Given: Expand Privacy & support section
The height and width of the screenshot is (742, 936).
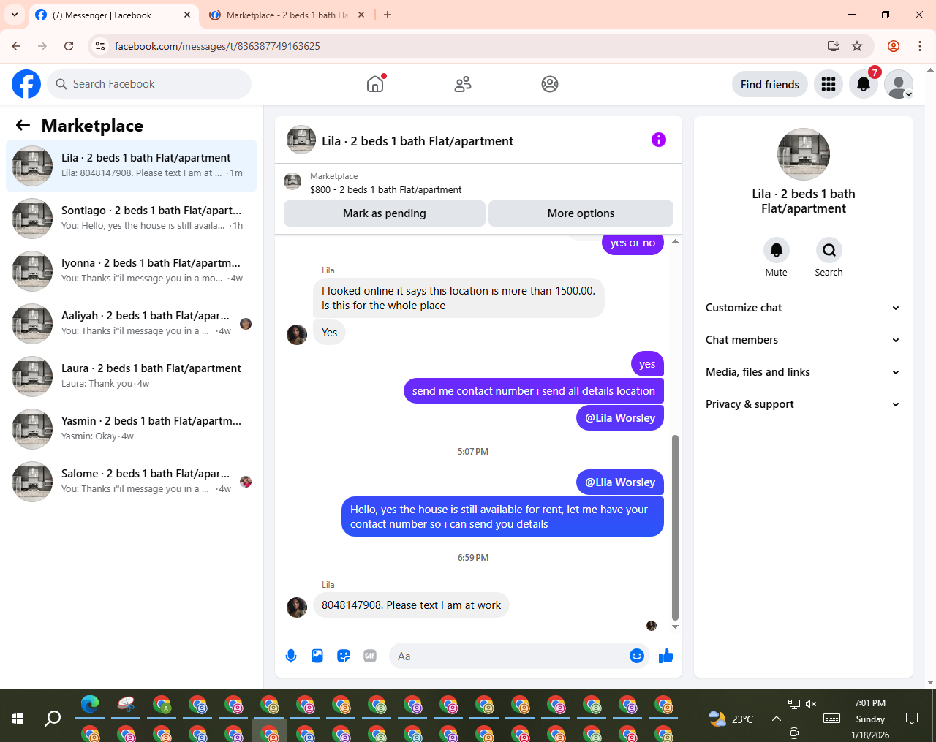Looking at the screenshot, I should [803, 404].
